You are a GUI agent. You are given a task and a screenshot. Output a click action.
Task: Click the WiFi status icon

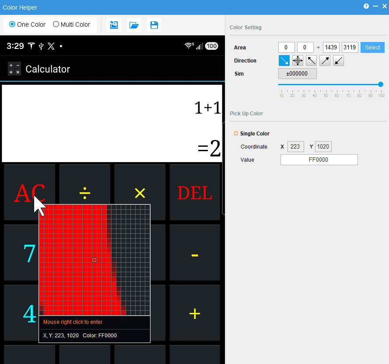coord(189,45)
